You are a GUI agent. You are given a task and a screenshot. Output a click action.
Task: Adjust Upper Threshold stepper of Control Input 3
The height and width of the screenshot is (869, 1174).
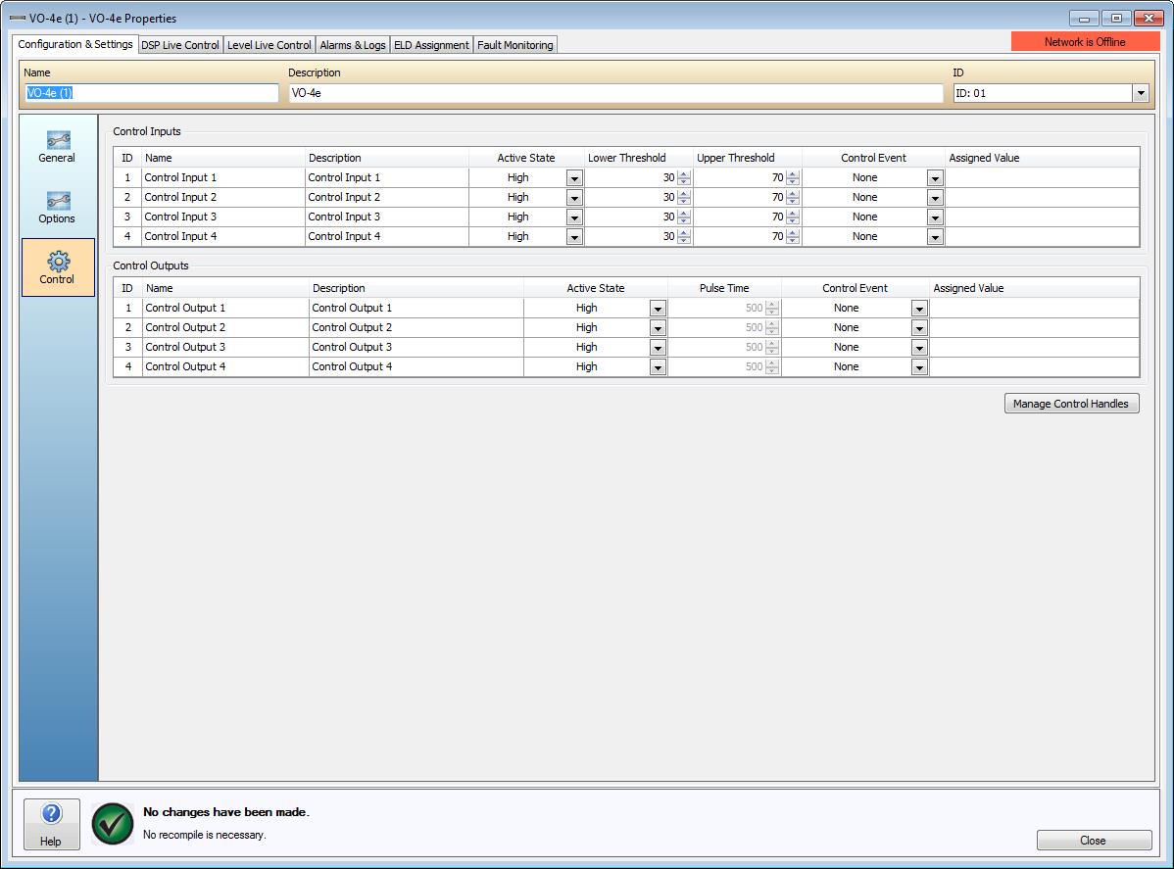(x=793, y=217)
